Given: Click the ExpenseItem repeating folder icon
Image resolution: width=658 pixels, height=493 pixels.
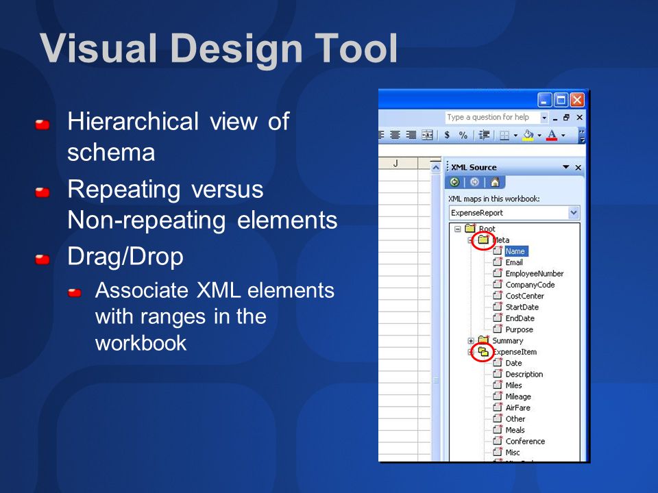Looking at the screenshot, I should (x=483, y=351).
